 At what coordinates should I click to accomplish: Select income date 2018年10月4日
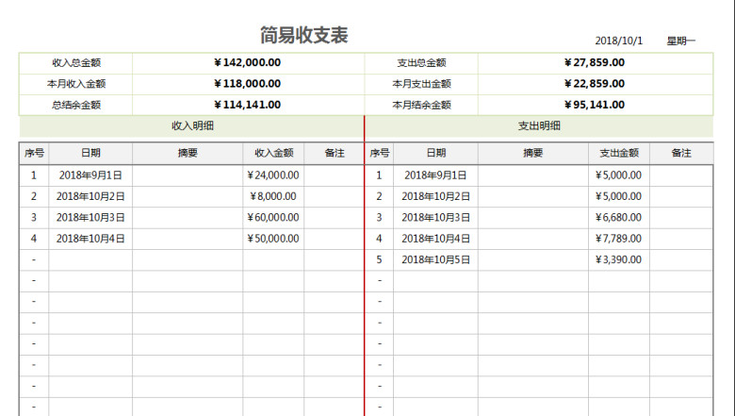tap(90, 239)
